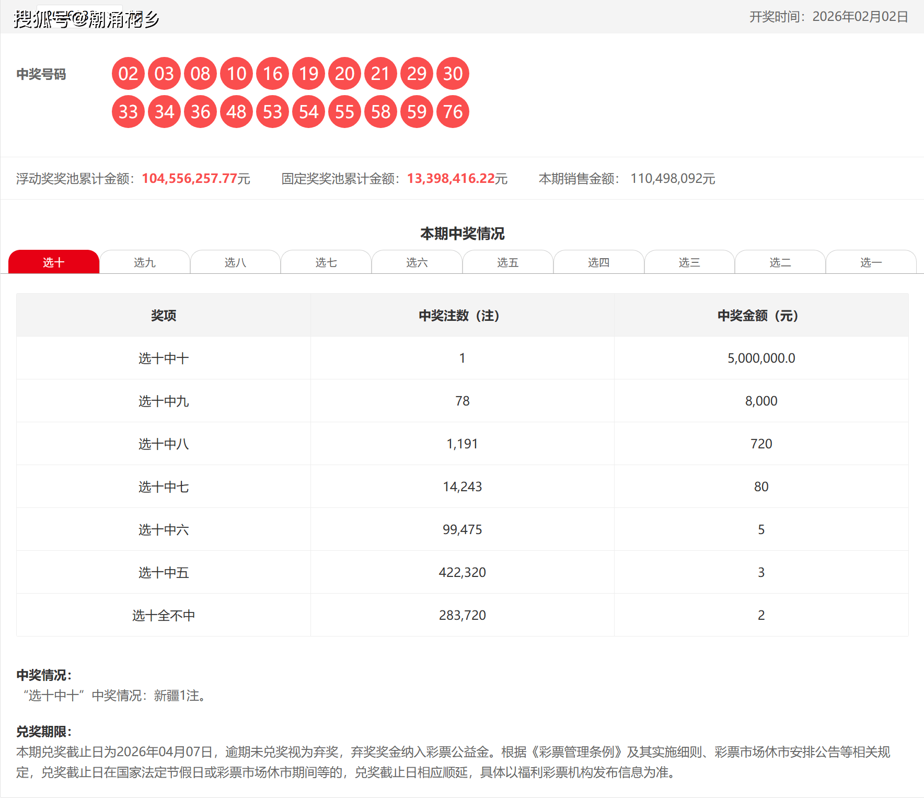Click the 选十中十 prize row
This screenshot has height=798, width=924.
pyautogui.click(x=164, y=358)
